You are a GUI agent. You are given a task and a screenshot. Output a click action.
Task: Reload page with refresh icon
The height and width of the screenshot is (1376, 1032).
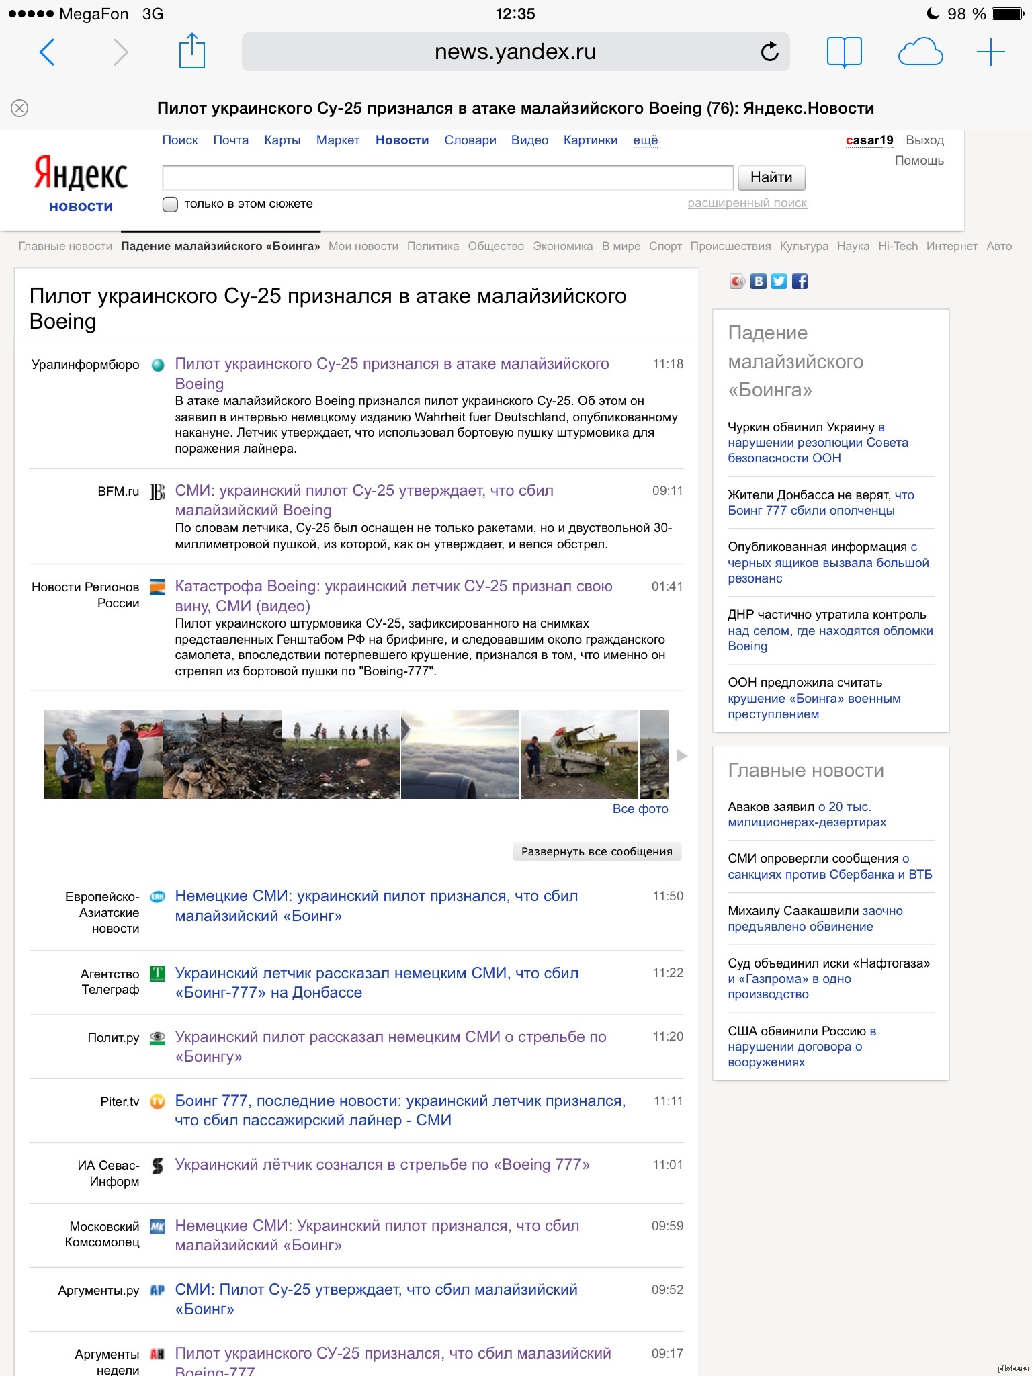[769, 51]
